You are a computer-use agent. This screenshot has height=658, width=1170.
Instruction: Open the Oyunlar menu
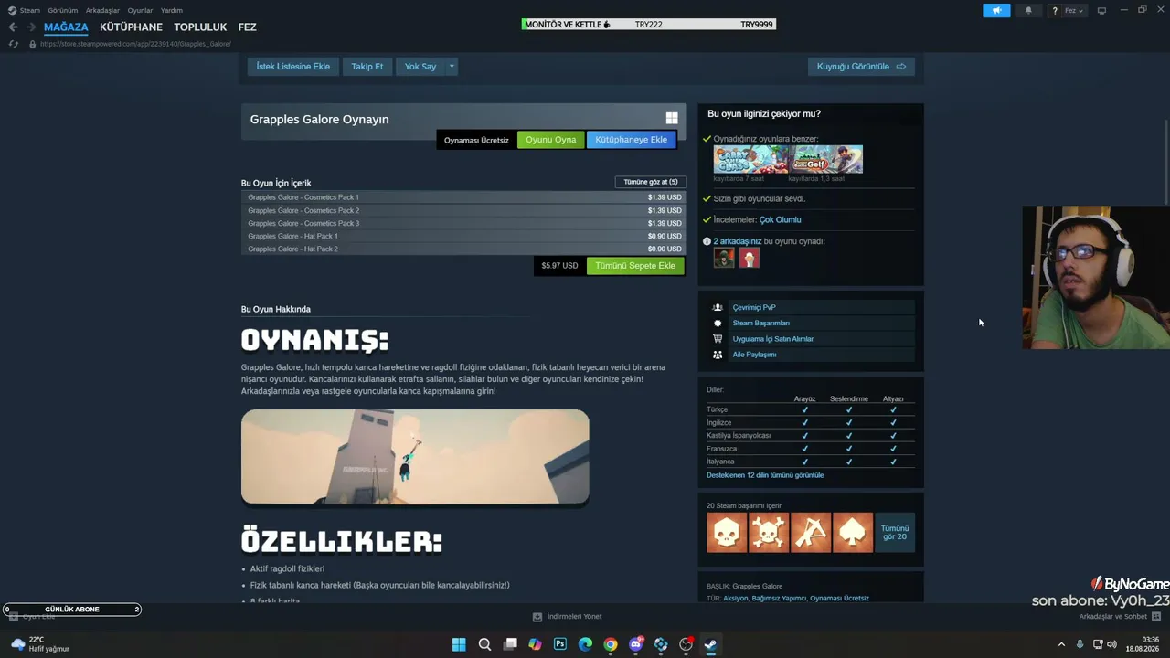point(140,10)
